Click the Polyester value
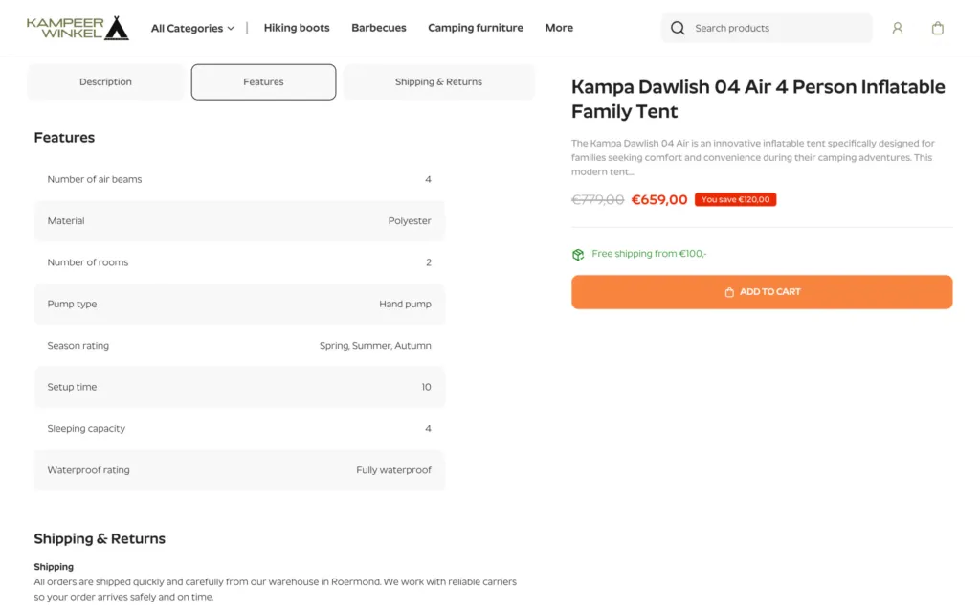The image size is (980, 613). (410, 221)
